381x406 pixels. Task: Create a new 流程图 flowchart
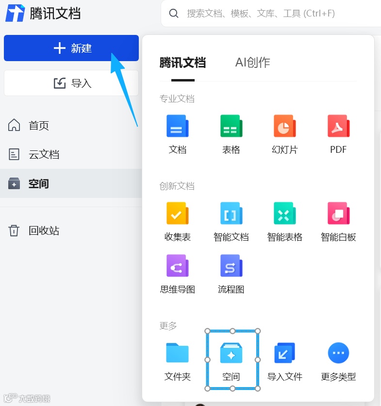tap(231, 275)
